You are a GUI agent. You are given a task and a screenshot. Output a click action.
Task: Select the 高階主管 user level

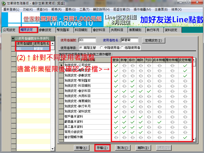81,48
